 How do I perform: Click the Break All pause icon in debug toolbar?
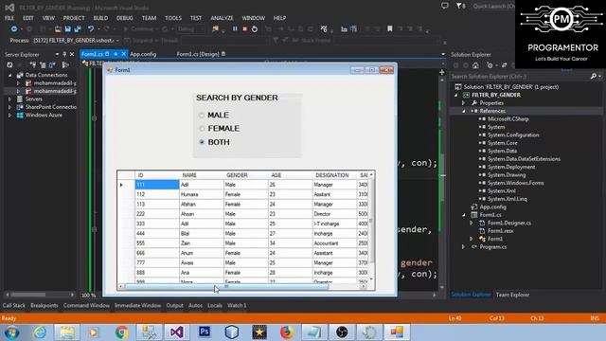tap(235, 29)
